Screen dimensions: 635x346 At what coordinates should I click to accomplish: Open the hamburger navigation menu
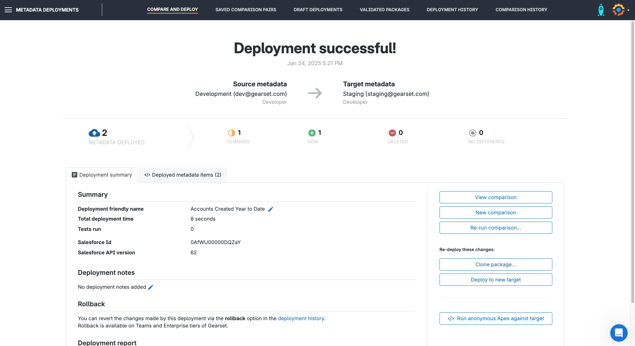click(8, 10)
